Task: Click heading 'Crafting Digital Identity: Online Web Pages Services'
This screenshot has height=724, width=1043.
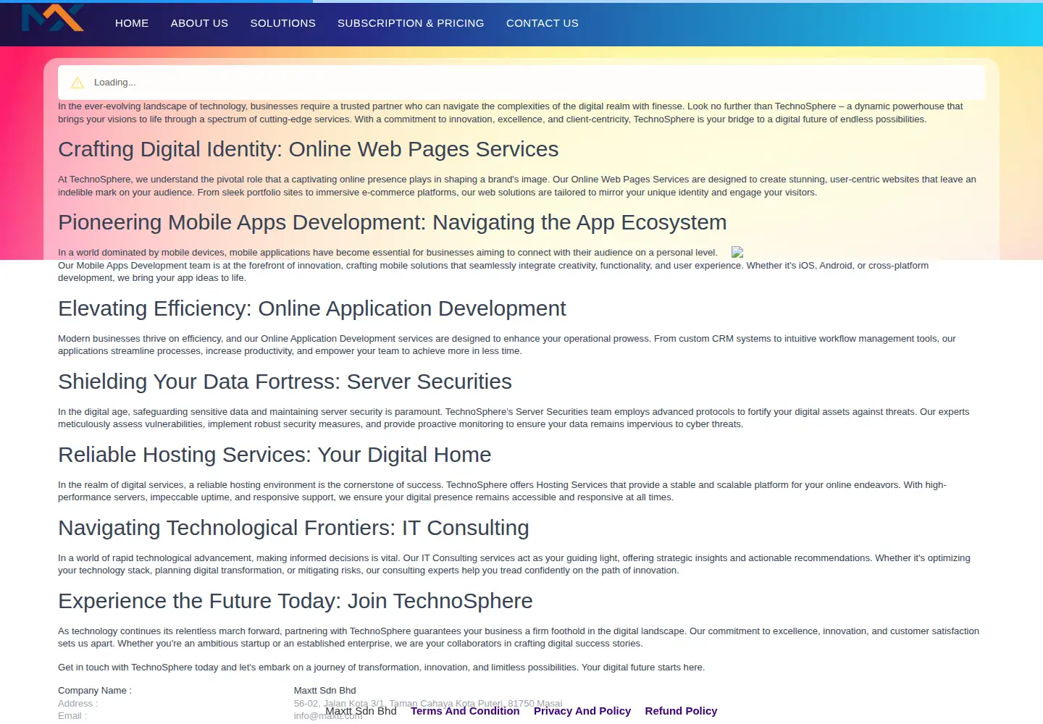Action: tap(309, 149)
